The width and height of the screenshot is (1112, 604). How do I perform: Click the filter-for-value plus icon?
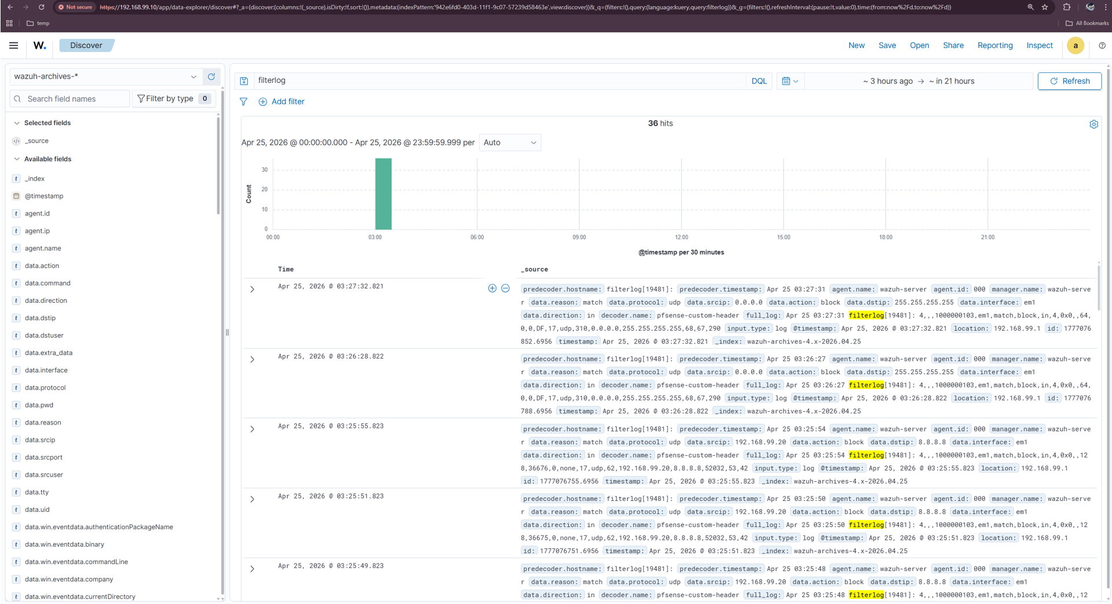pyautogui.click(x=492, y=288)
